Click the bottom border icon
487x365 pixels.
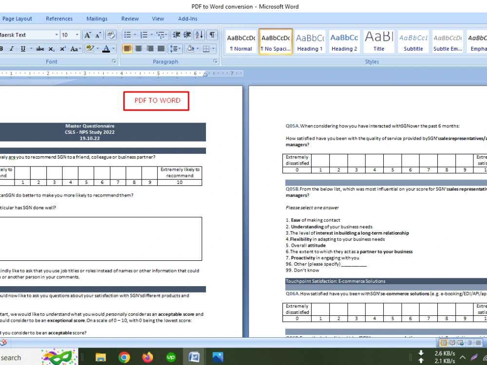click(206, 49)
